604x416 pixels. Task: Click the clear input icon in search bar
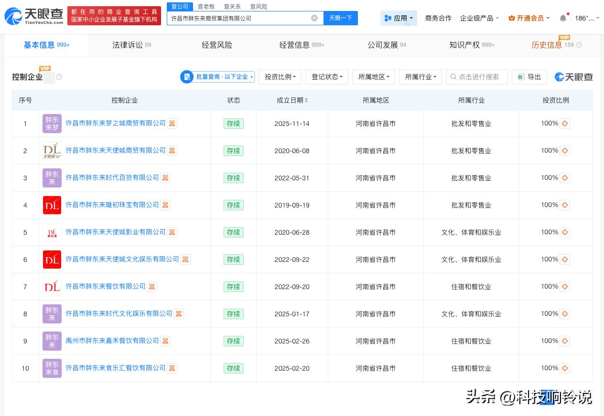coord(314,18)
